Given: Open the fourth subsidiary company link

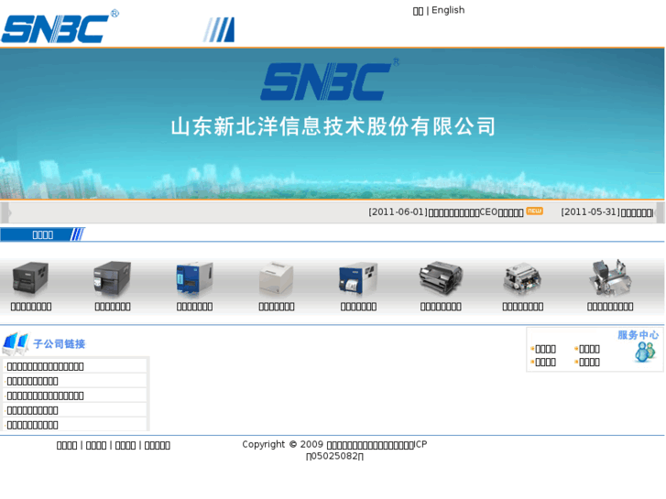Looking at the screenshot, I should point(32,410).
